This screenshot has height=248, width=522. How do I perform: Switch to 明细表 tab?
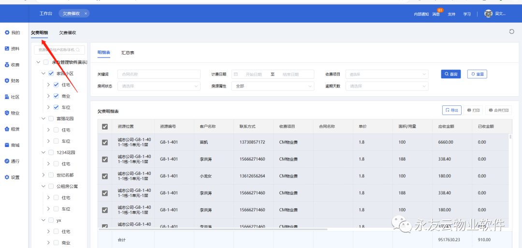(103, 53)
